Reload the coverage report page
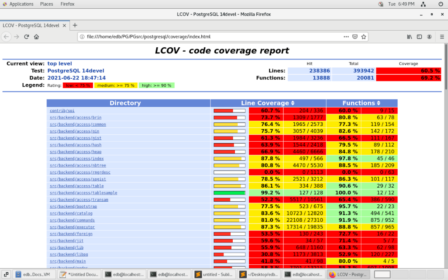 click(x=27, y=37)
